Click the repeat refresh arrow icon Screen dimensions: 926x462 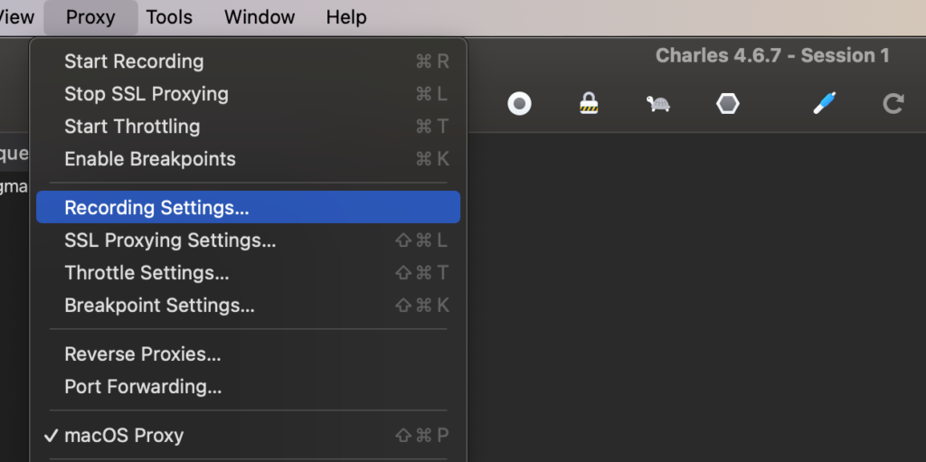pyautogui.click(x=893, y=104)
